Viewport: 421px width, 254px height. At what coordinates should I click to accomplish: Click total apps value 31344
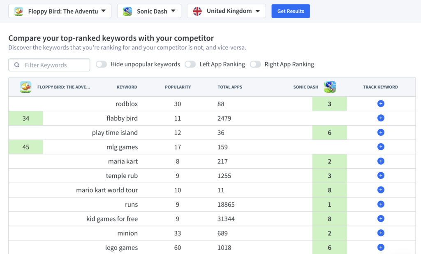pos(226,219)
